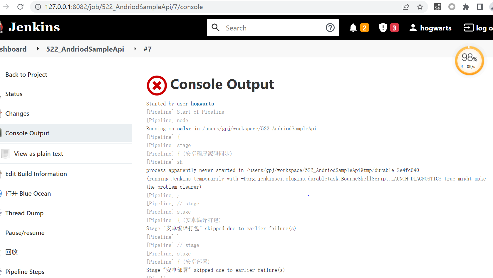Click the 522_AndriodSampleApi breadcrumb
The width and height of the screenshot is (493, 278).
click(85, 49)
